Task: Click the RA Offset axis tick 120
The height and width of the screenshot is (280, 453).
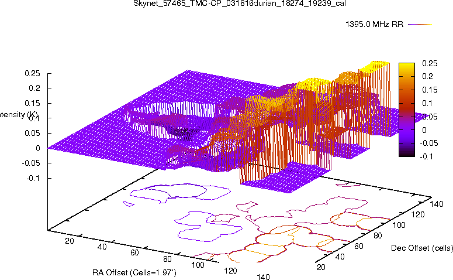Action: [230, 271]
